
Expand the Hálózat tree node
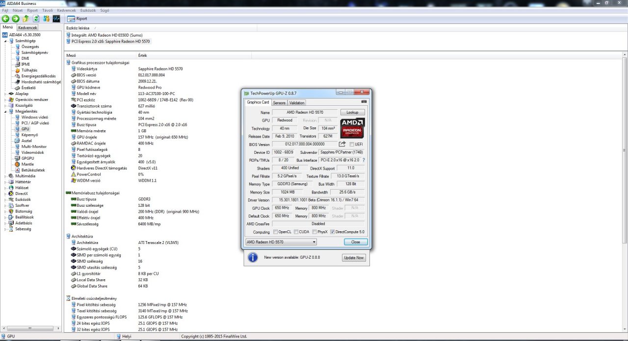tap(5, 188)
